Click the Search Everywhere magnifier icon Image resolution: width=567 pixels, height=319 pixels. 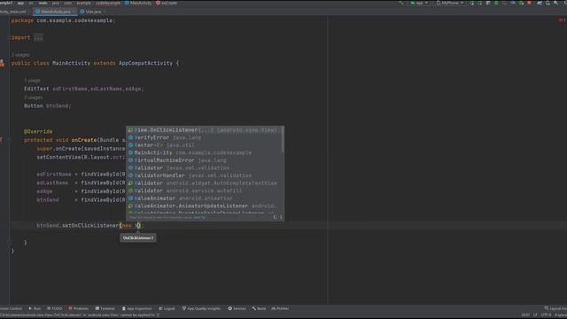click(x=555, y=3)
